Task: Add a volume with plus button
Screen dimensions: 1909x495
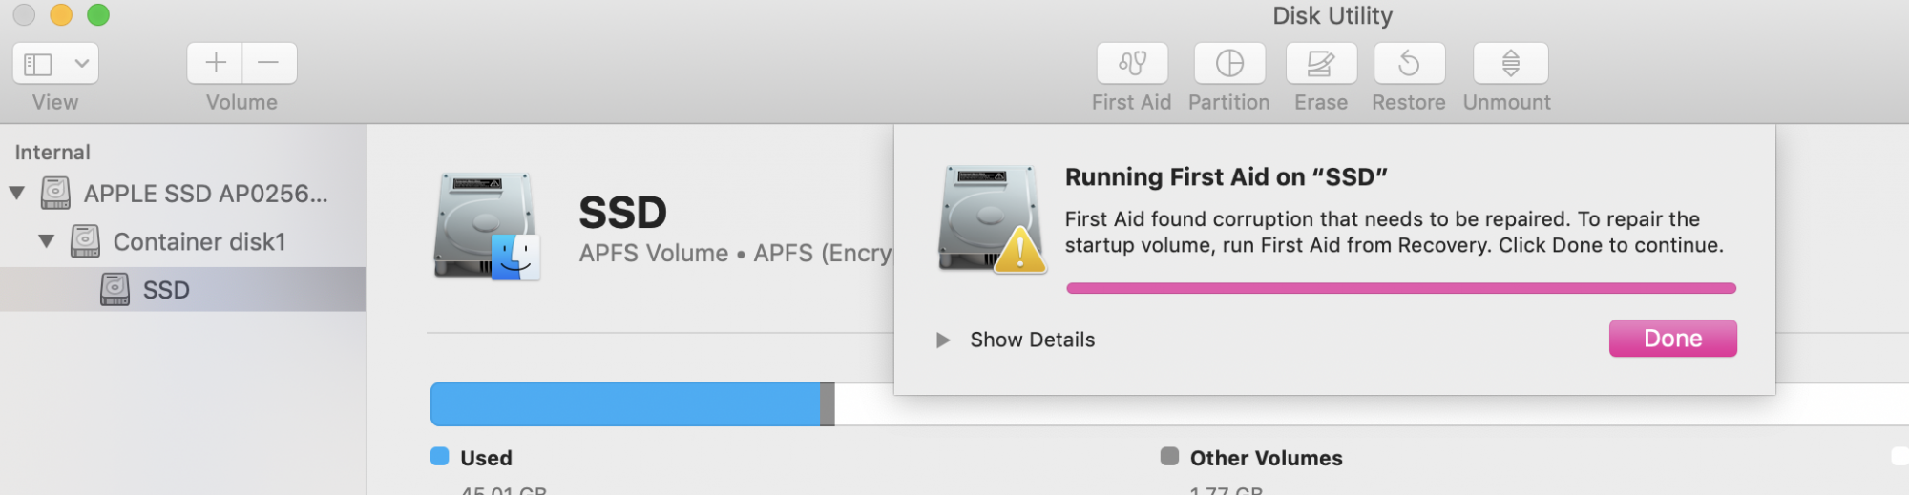Action: [x=216, y=63]
